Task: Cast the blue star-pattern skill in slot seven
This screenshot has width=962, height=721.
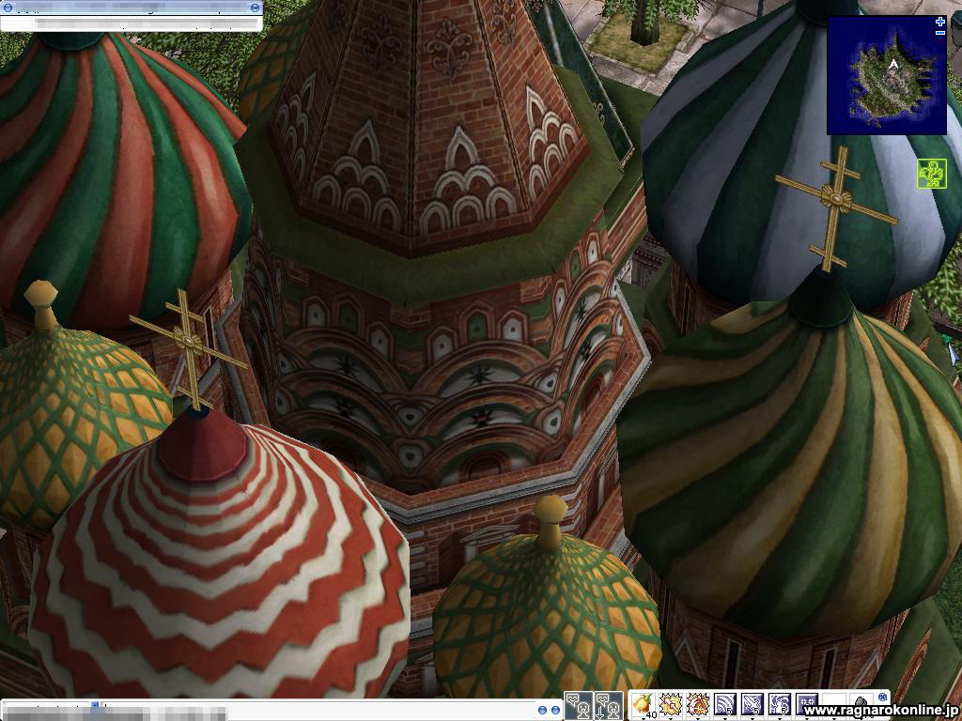Action: [807, 704]
